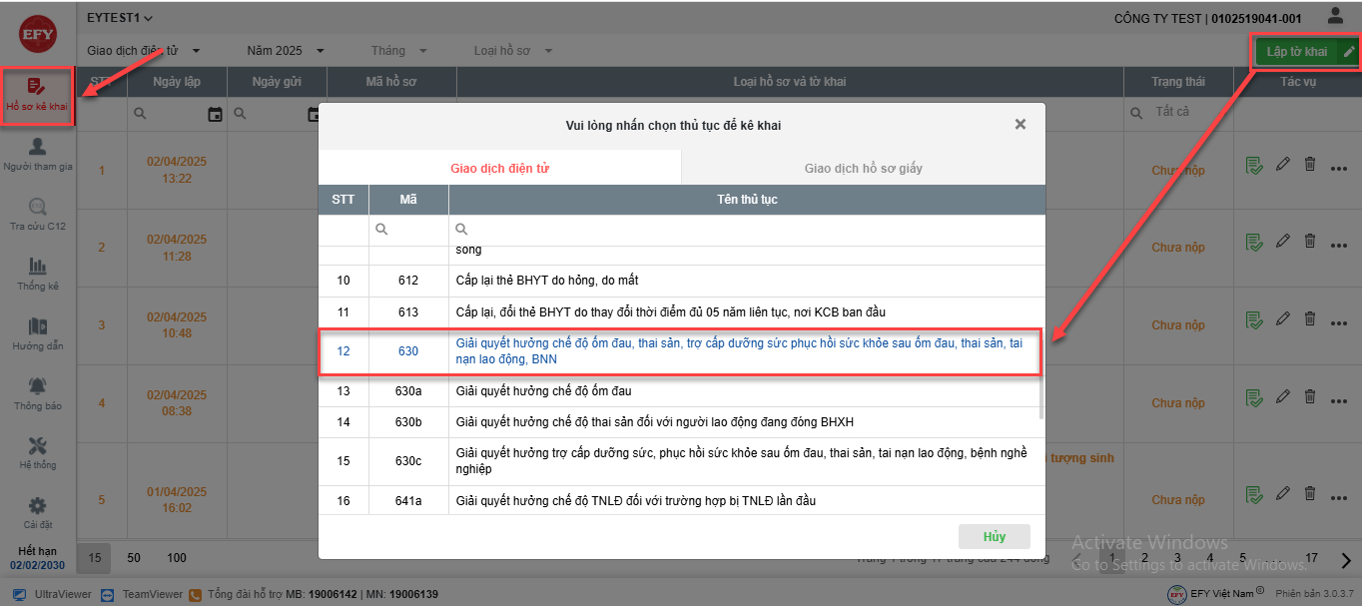Open Hướng dẫn guide icon
This screenshot has height=606, width=1362.
(x=37, y=333)
